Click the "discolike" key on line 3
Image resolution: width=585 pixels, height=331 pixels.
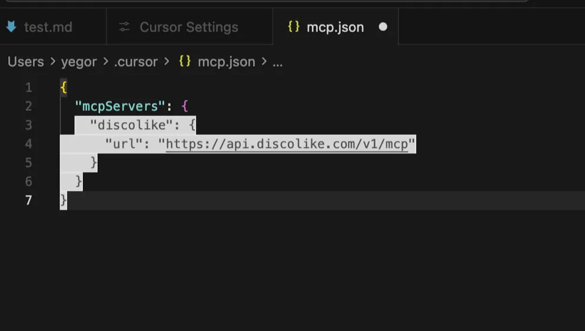pyautogui.click(x=131, y=125)
